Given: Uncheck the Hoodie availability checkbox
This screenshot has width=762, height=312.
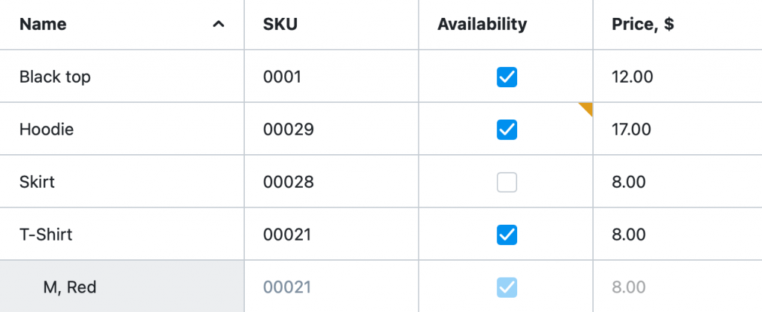Looking at the screenshot, I should [x=507, y=130].
